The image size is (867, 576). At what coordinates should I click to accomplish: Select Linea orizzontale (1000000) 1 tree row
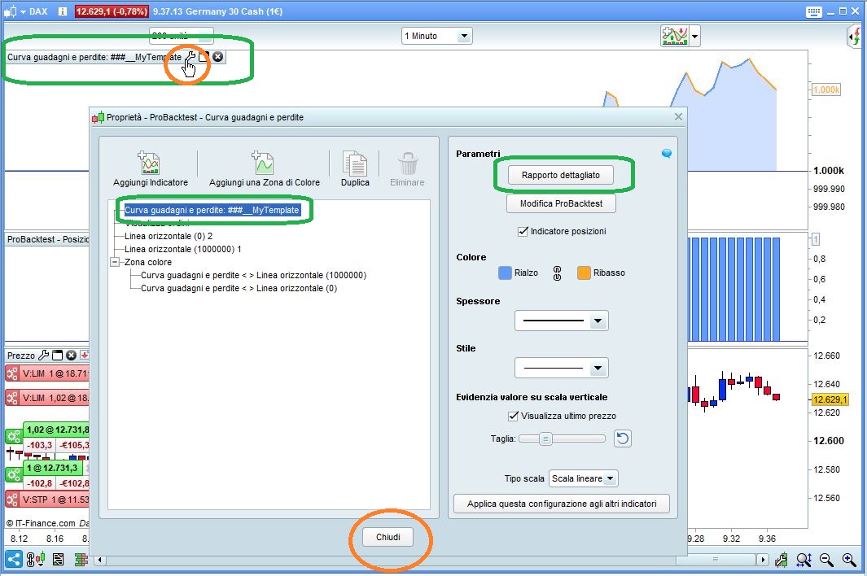coord(182,249)
